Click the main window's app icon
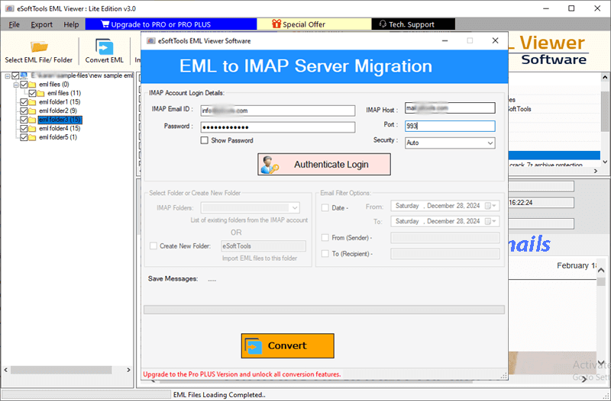The image size is (611, 401). 9,8
